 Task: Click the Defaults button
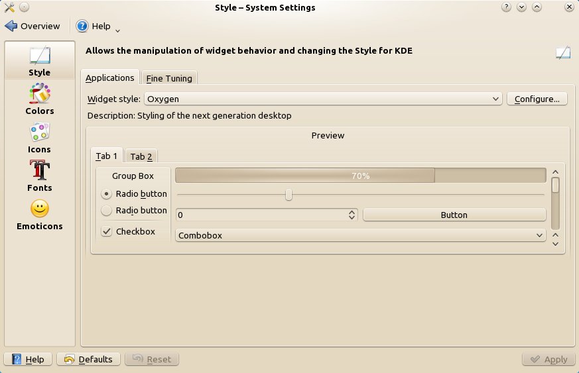[x=89, y=359]
